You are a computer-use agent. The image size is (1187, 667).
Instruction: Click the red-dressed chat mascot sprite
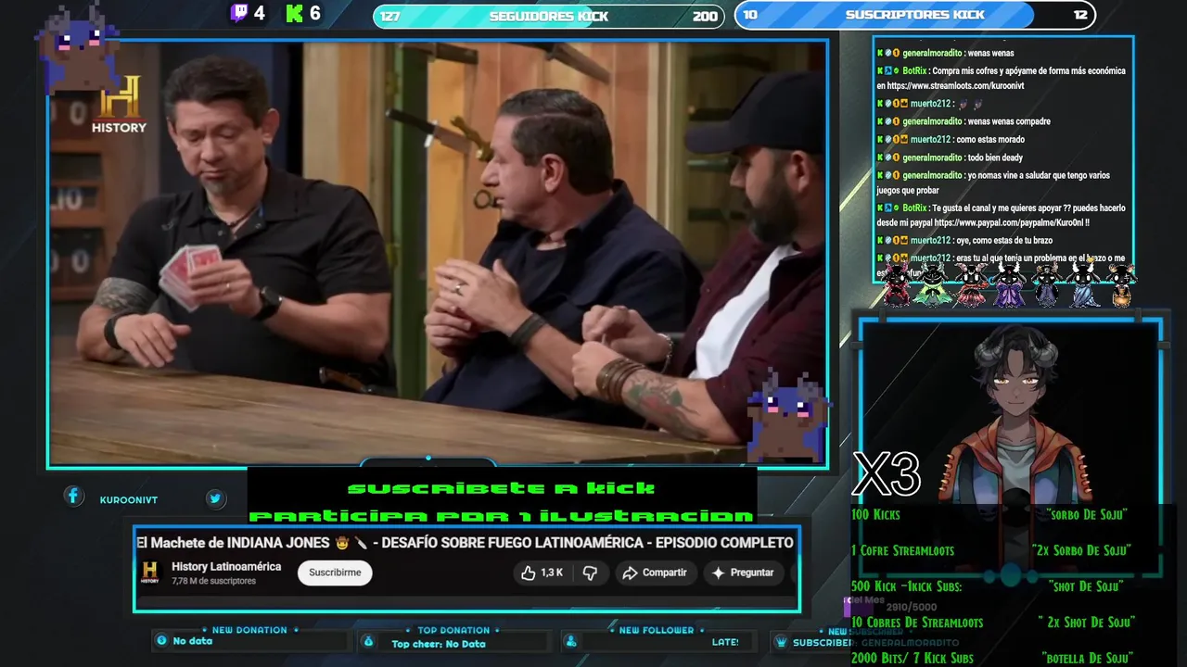pyautogui.click(x=897, y=283)
